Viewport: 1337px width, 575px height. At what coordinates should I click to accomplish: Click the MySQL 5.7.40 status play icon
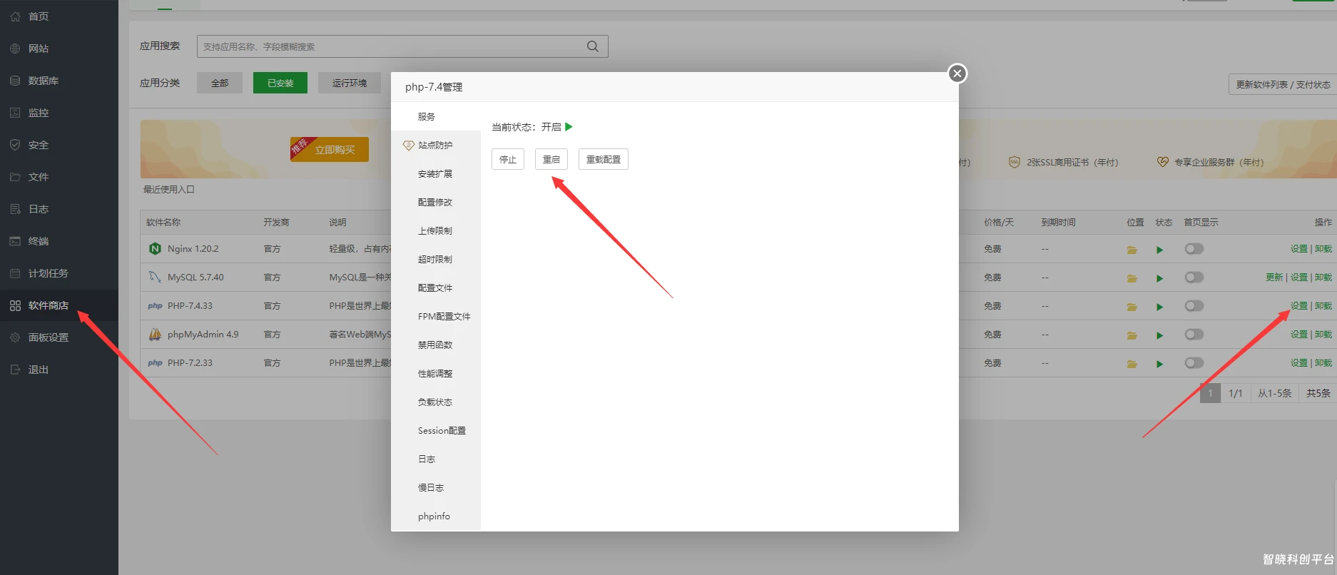(x=1159, y=278)
